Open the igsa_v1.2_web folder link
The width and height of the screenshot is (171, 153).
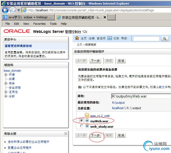100,116
